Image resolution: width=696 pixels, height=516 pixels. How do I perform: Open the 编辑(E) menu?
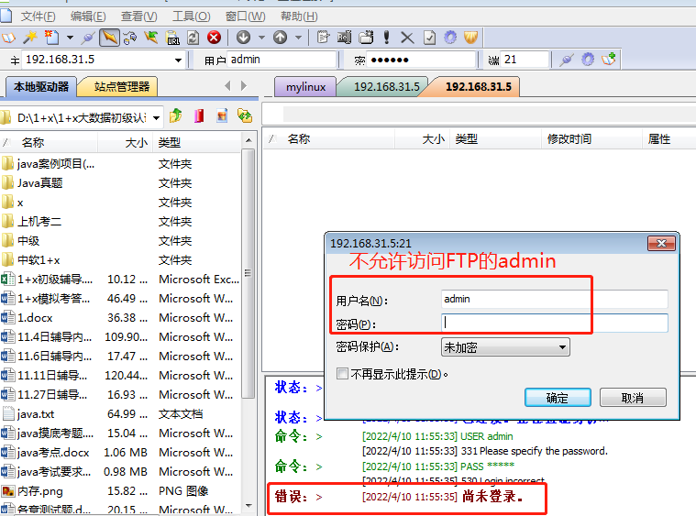(x=88, y=16)
